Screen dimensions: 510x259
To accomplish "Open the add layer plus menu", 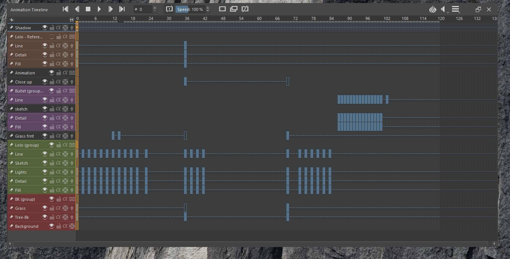I will coord(11,20).
